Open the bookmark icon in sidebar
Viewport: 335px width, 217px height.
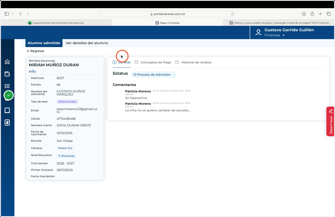7,110
